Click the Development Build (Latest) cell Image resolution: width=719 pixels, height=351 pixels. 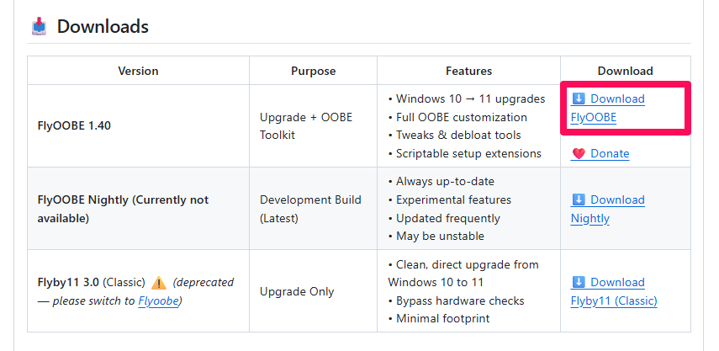coord(310,209)
